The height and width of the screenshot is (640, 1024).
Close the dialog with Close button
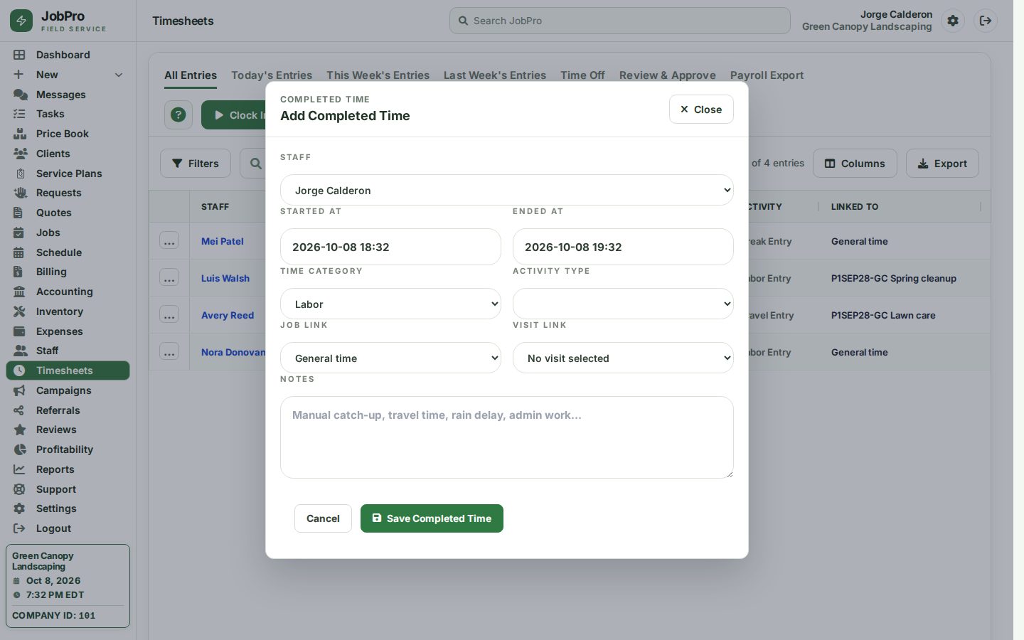point(701,110)
